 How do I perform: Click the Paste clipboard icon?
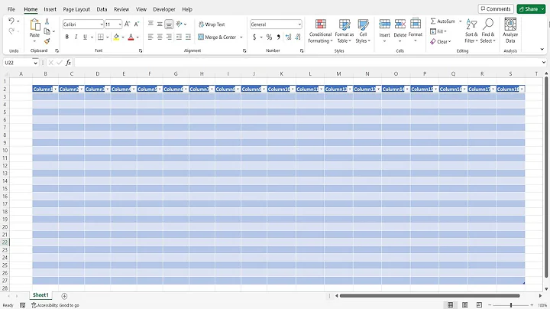click(34, 25)
